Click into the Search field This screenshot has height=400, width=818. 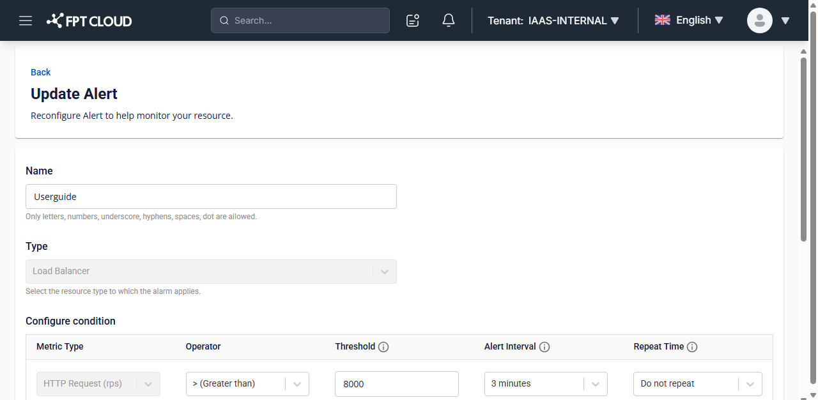pyautogui.click(x=300, y=20)
